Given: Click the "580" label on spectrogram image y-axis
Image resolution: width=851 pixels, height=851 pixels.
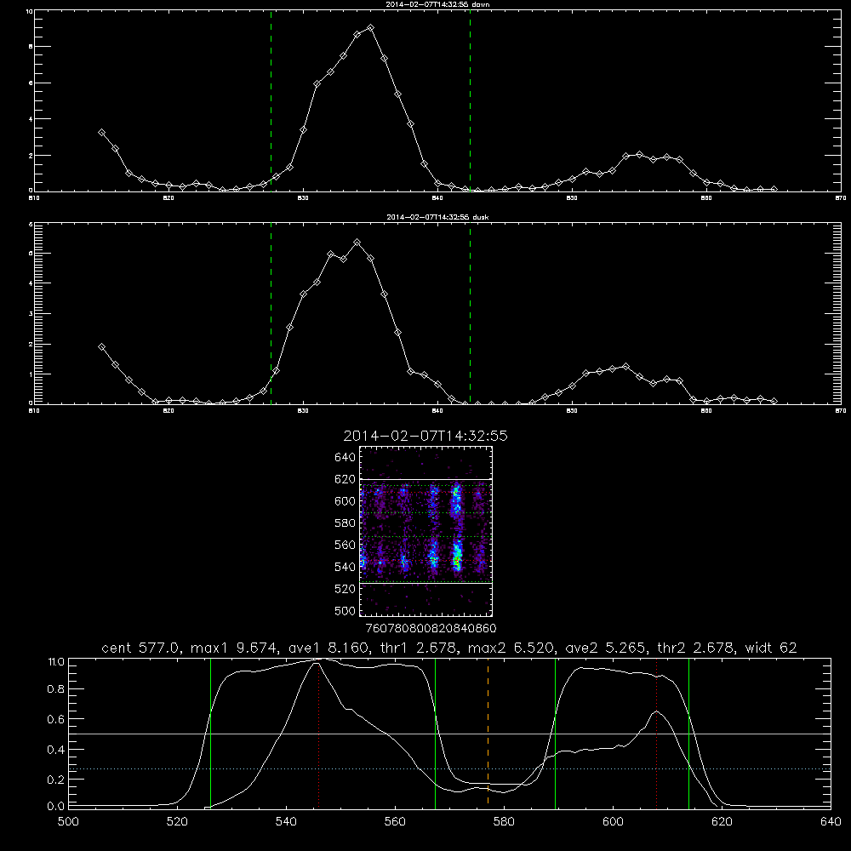Looking at the screenshot, I should [x=346, y=523].
